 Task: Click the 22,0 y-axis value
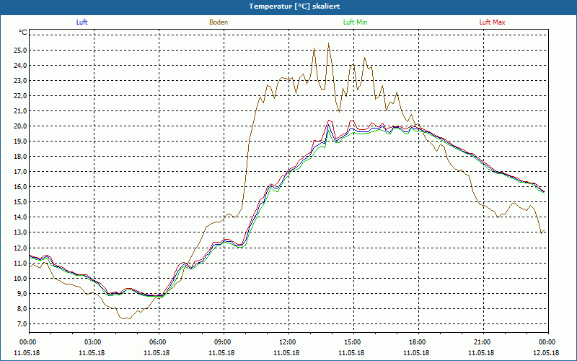pyautogui.click(x=20, y=96)
